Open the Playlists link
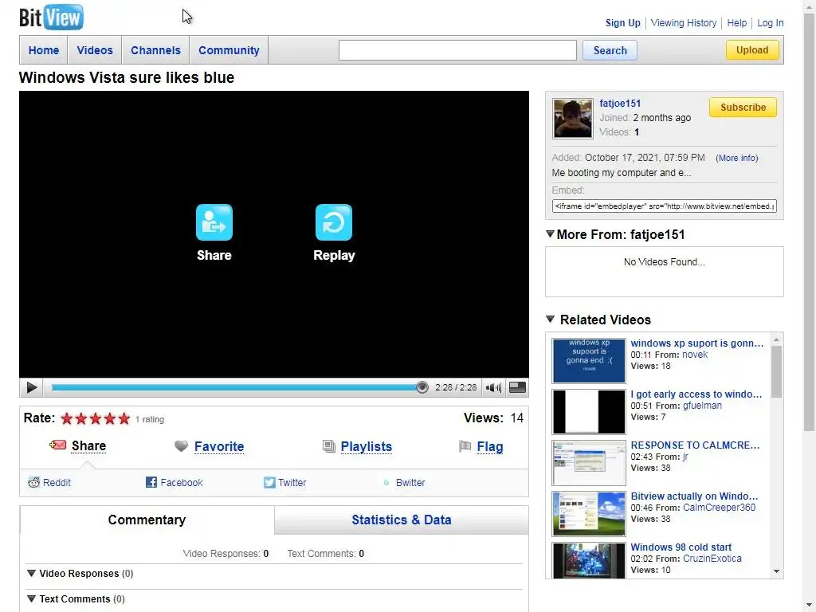This screenshot has width=816, height=612. 367,446
